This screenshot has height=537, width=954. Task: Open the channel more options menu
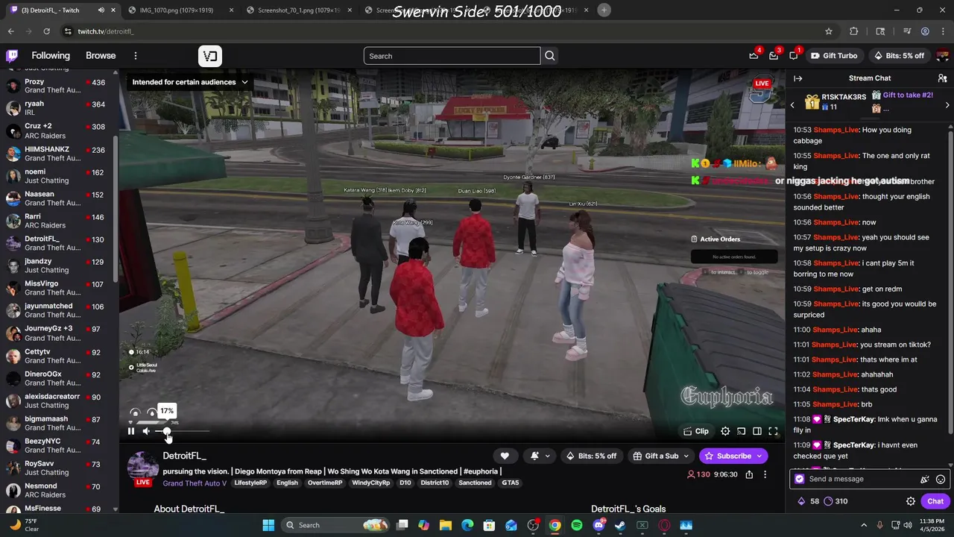[x=765, y=474]
